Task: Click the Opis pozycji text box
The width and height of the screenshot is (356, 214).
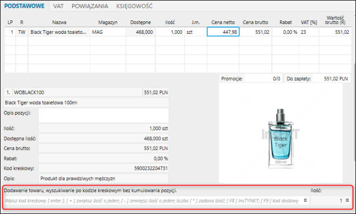Action: (104, 116)
